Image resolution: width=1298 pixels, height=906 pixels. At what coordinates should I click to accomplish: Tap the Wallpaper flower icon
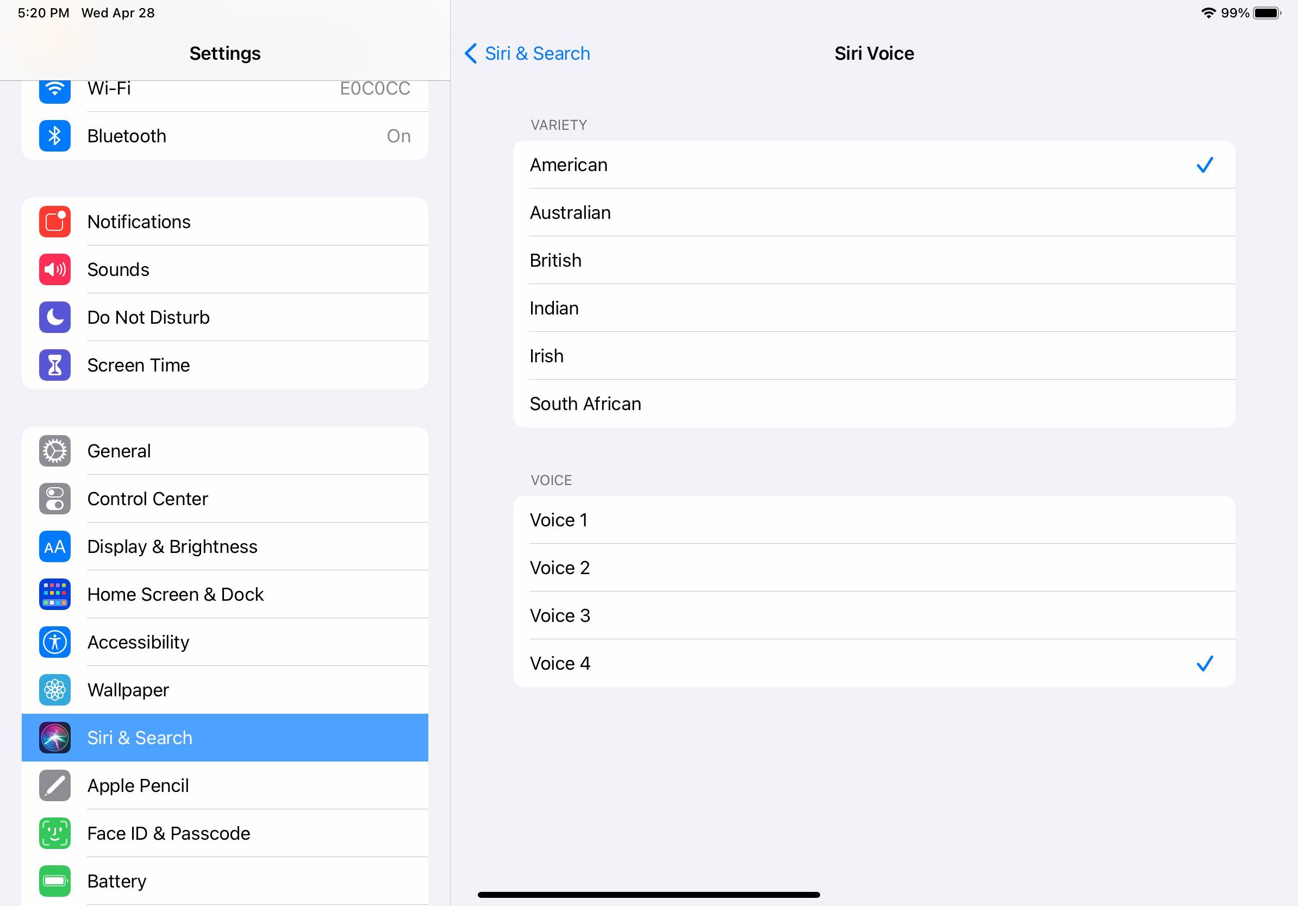pos(55,690)
